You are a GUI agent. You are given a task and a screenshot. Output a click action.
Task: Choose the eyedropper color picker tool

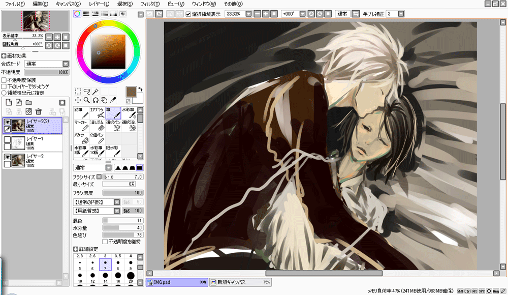coord(113,100)
